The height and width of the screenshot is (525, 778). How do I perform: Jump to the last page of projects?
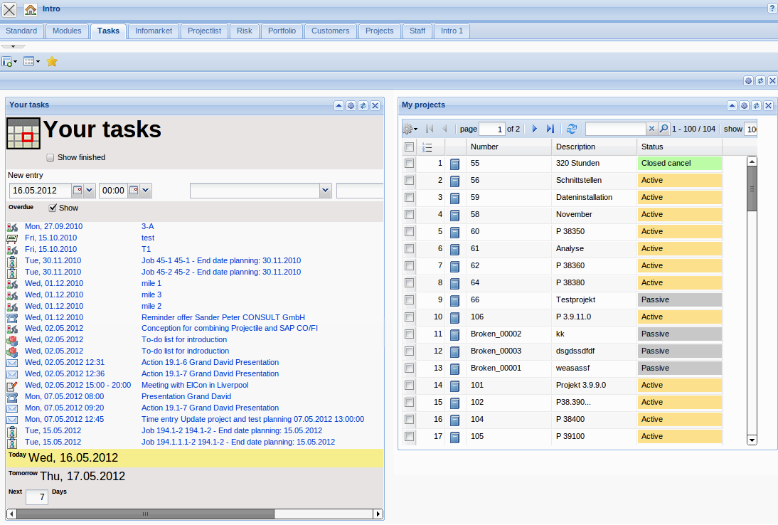click(550, 129)
